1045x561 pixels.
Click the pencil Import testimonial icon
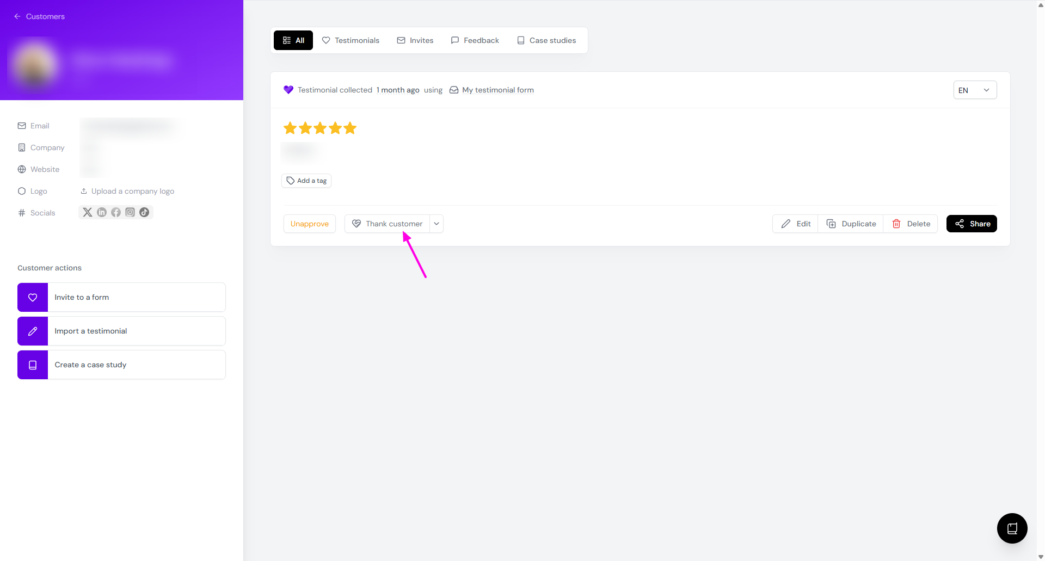tap(33, 331)
